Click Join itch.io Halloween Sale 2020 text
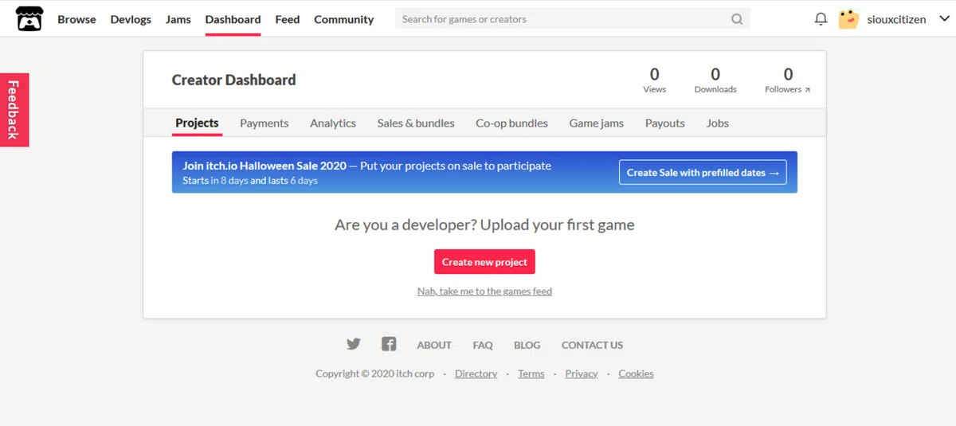Viewport: 956px width, 426px height. tap(264, 166)
